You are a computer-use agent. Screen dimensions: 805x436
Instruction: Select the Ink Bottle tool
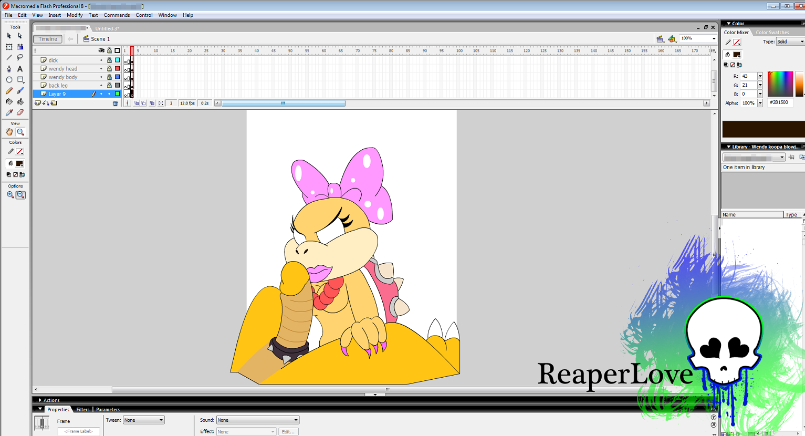(x=9, y=101)
